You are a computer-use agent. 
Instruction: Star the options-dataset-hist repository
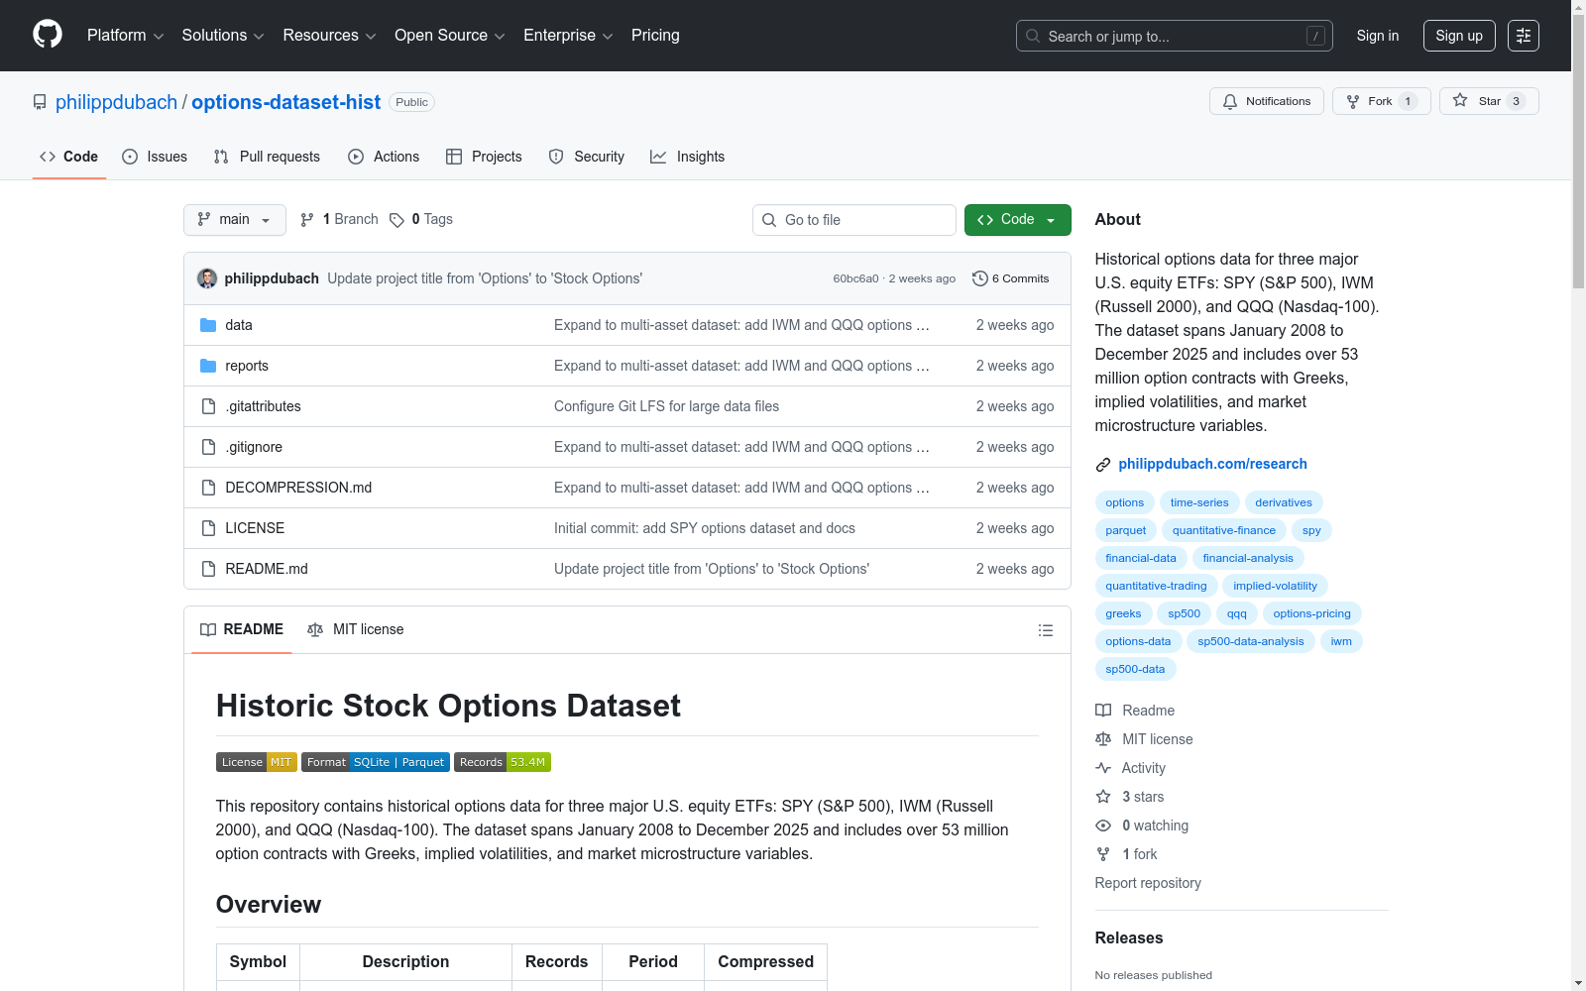[1488, 101]
